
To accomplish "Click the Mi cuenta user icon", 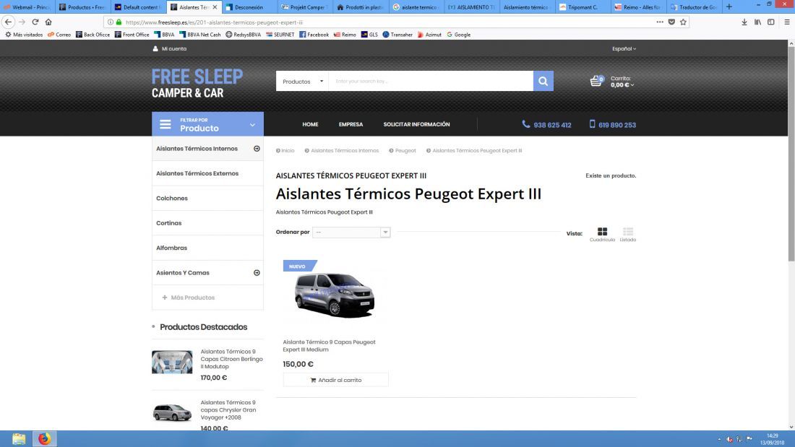I will [155, 48].
